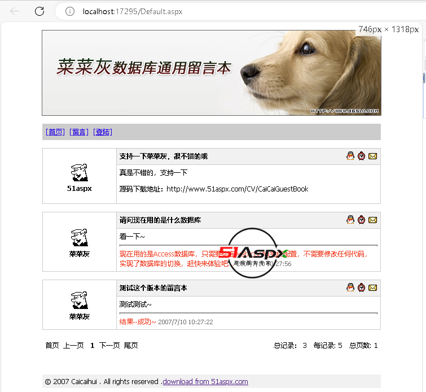Click post title 支持一下菜菜灰，很不错的哦
Viewport: 426px width, 392px height.
click(163, 156)
